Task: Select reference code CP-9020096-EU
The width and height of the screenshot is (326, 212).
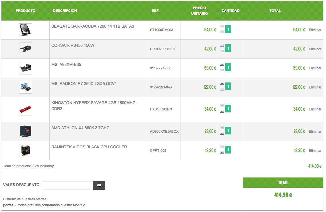Action: (163, 49)
